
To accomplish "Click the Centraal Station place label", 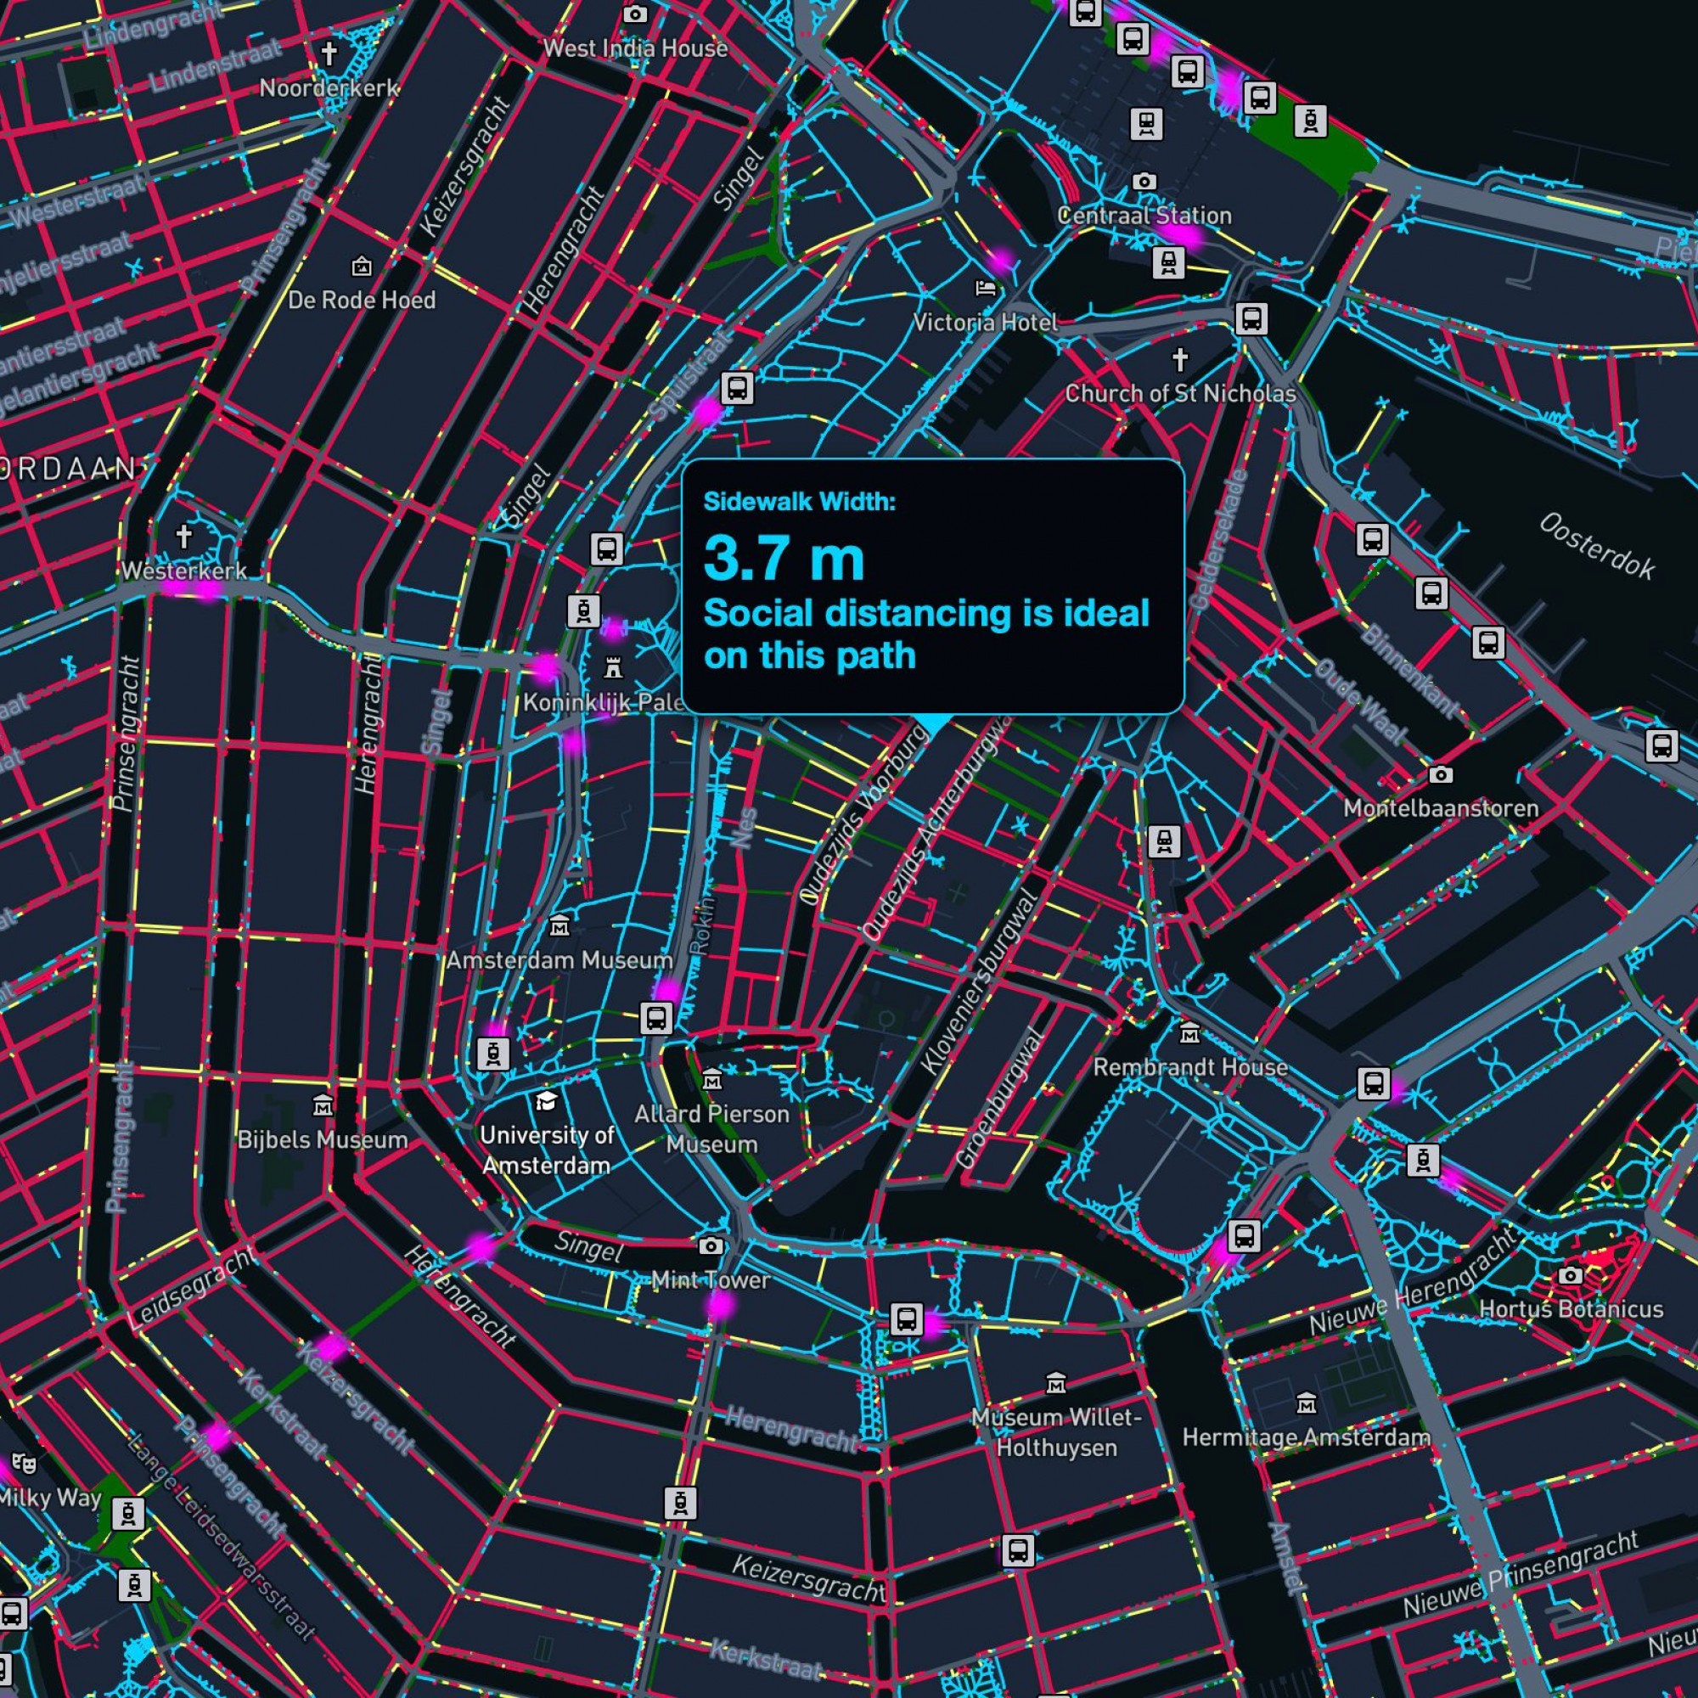I will click(x=1144, y=216).
